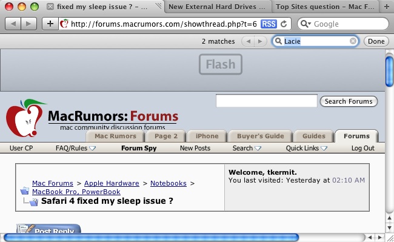This screenshot has width=394, height=242.
Task: Close the 'fixed my sleep issue' tab
Action: click(50, 7)
